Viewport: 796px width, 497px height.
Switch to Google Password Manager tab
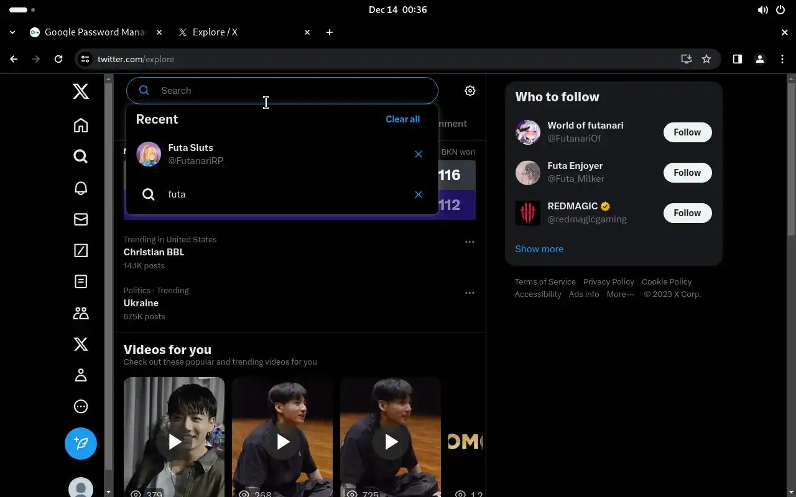pos(96,32)
